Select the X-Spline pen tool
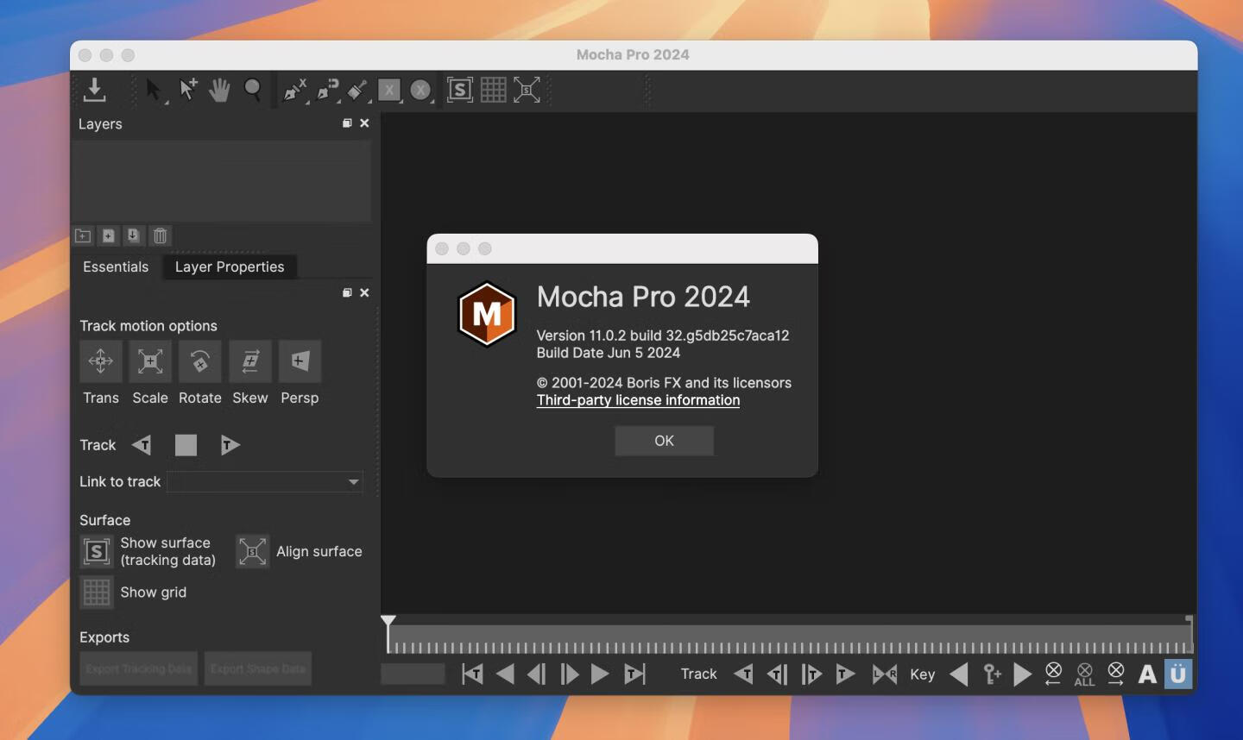The height and width of the screenshot is (740, 1243). pos(294,90)
